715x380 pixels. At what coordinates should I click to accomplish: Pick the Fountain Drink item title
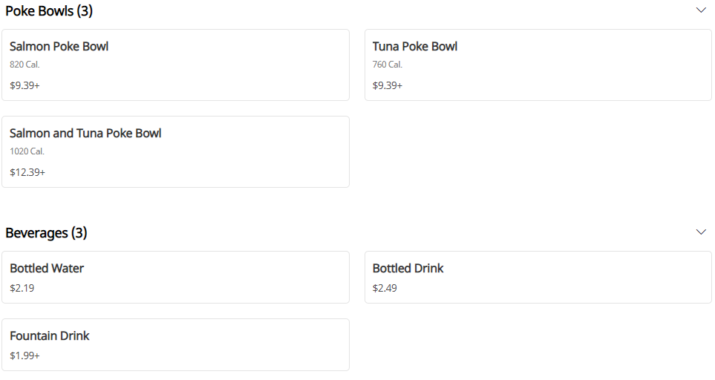50,336
